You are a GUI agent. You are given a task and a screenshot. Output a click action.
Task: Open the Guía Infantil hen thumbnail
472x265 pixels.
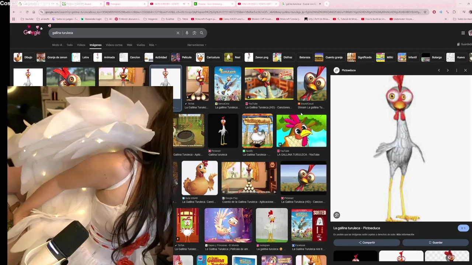[x=199, y=178]
